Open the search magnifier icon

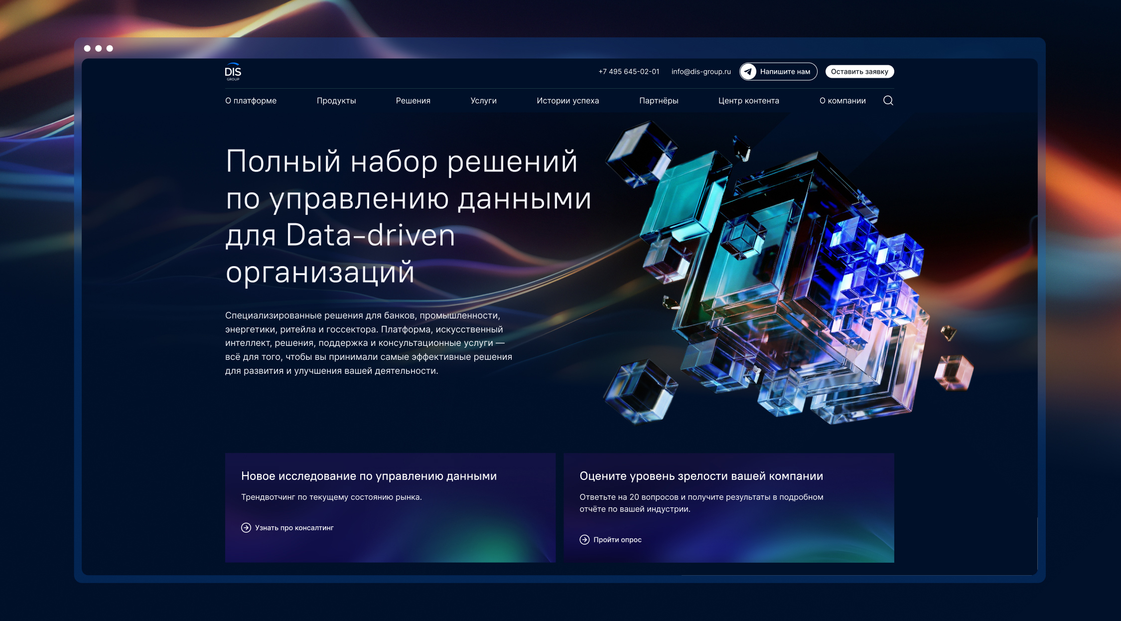coord(888,101)
